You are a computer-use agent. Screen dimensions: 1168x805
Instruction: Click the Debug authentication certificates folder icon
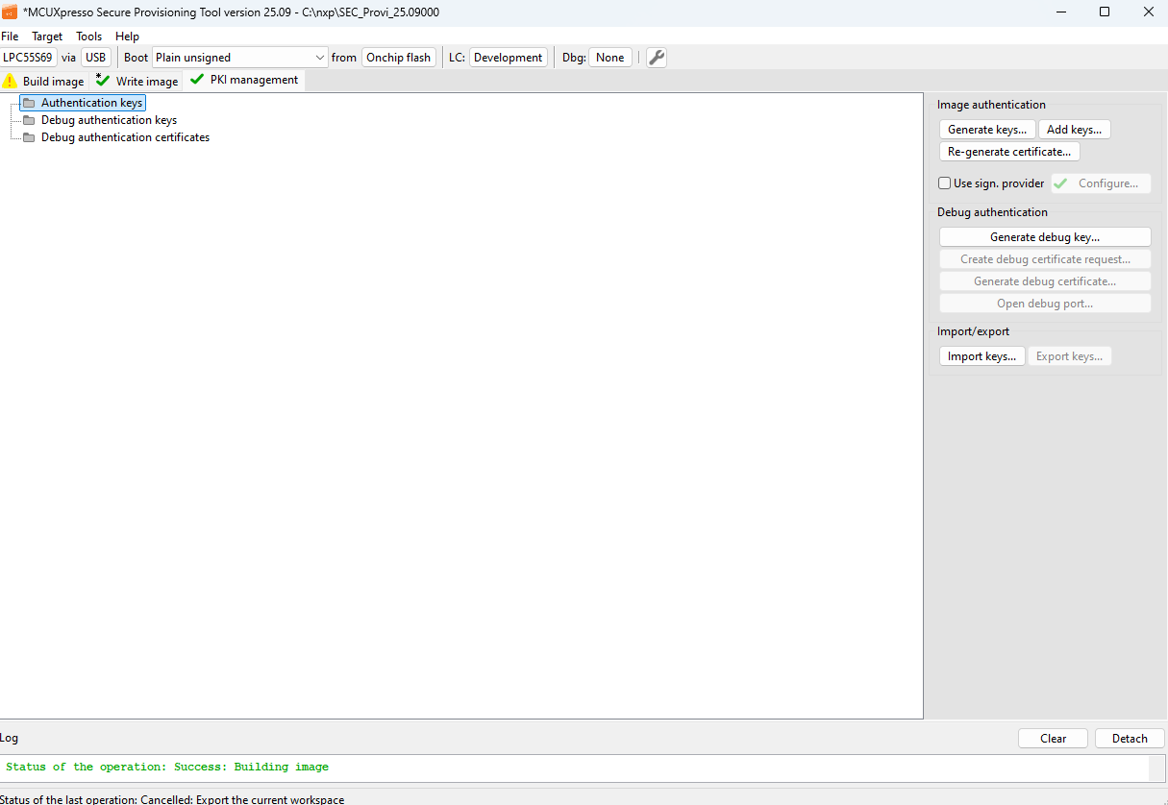coord(29,137)
